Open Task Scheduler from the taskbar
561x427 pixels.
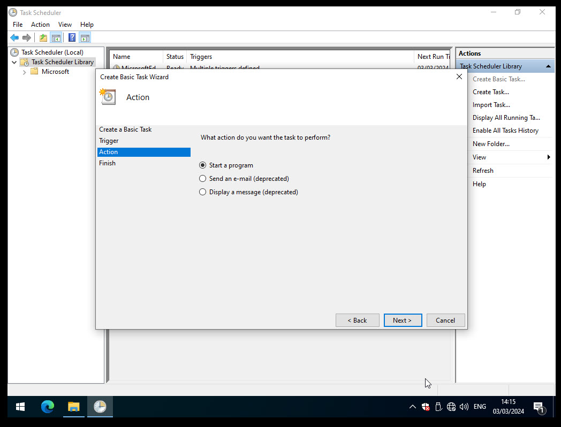pyautogui.click(x=100, y=407)
